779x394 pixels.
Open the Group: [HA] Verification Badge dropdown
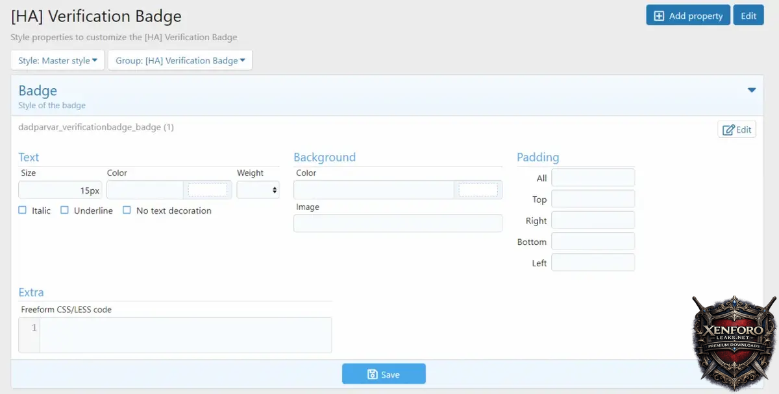click(180, 60)
